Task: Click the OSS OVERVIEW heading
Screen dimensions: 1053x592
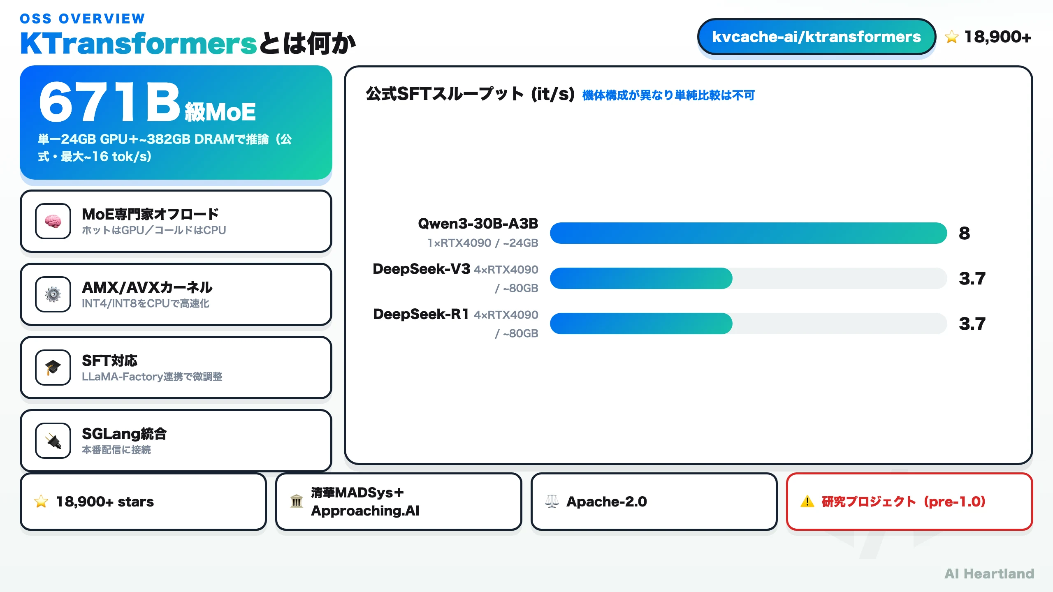Action: (x=83, y=18)
